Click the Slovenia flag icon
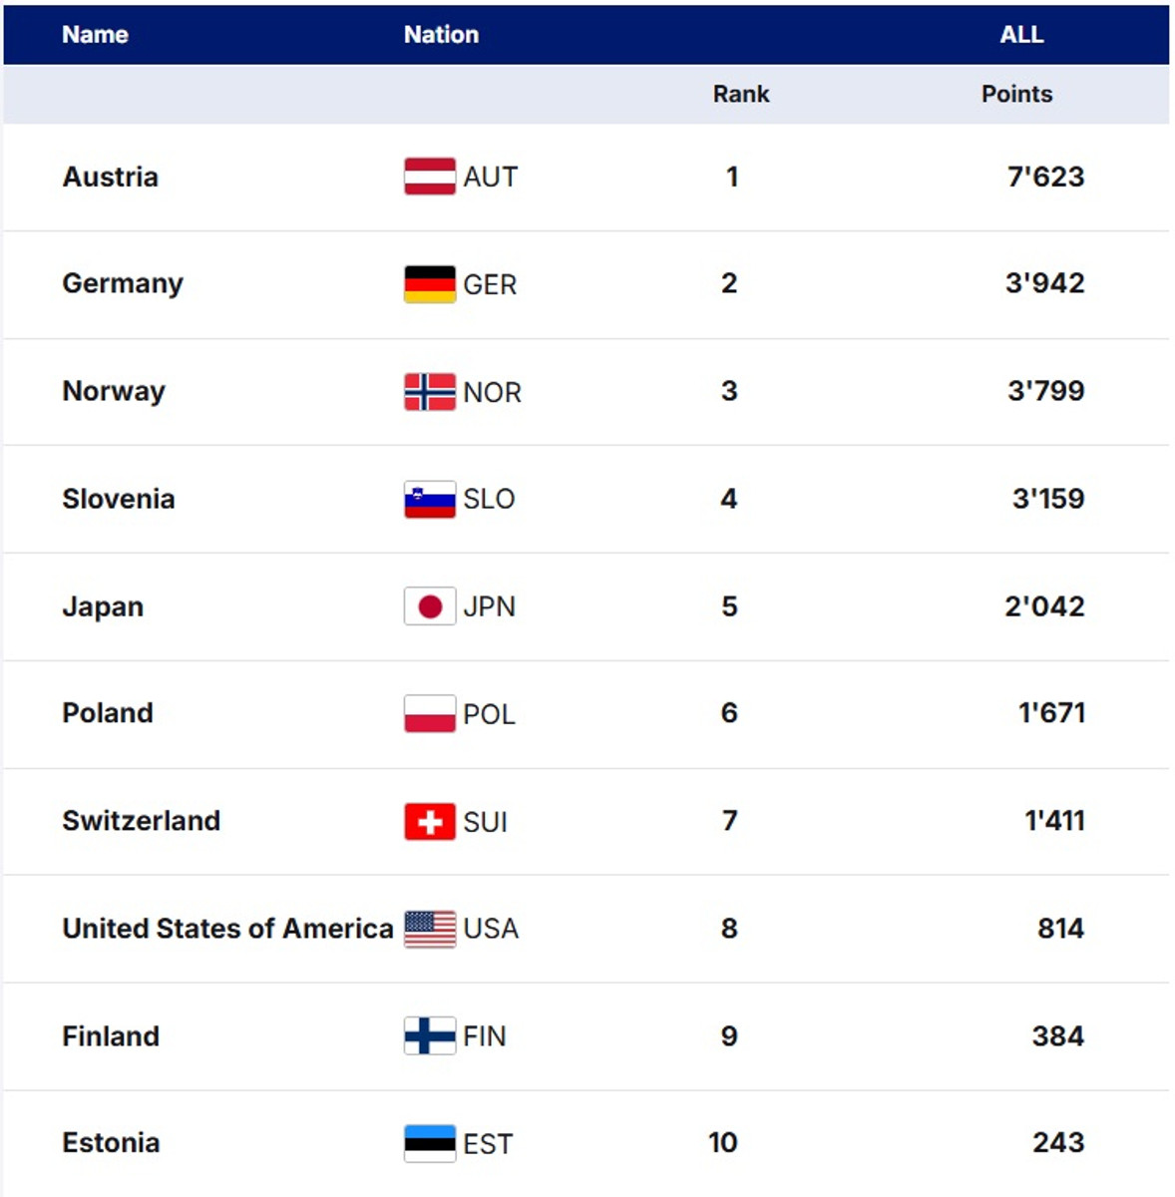 coord(430,500)
